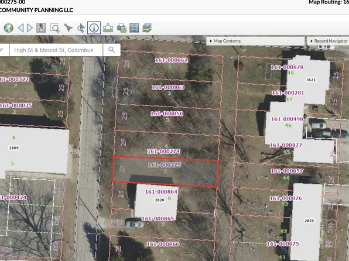Click the full screen map icon
The height and width of the screenshot is (261, 349).
(x=134, y=28)
